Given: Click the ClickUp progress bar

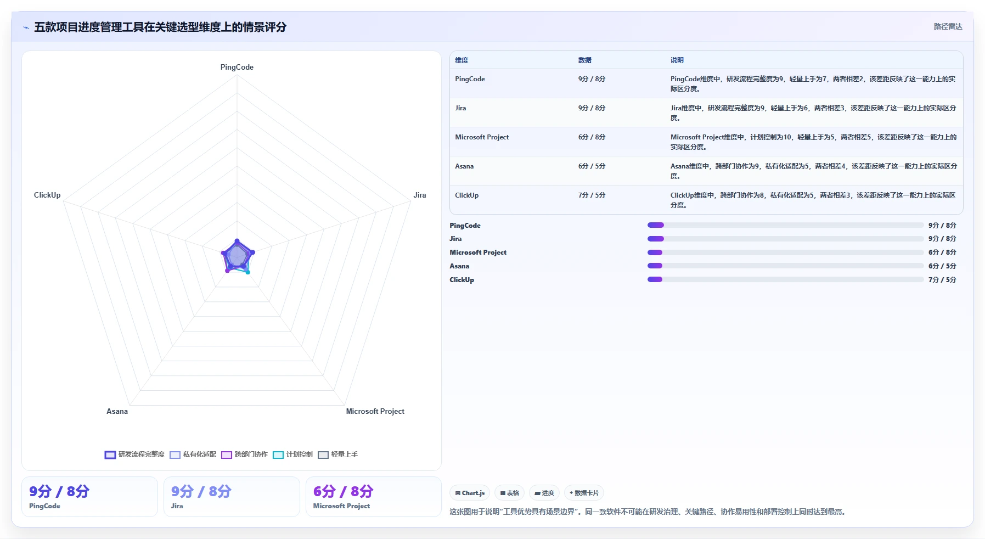Looking at the screenshot, I should [785, 279].
